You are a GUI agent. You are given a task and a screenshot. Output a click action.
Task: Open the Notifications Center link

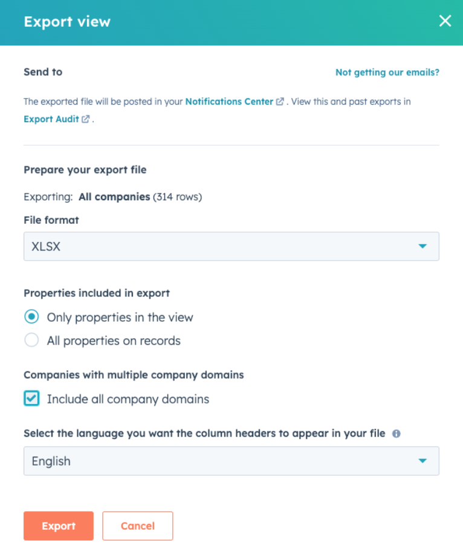point(229,102)
